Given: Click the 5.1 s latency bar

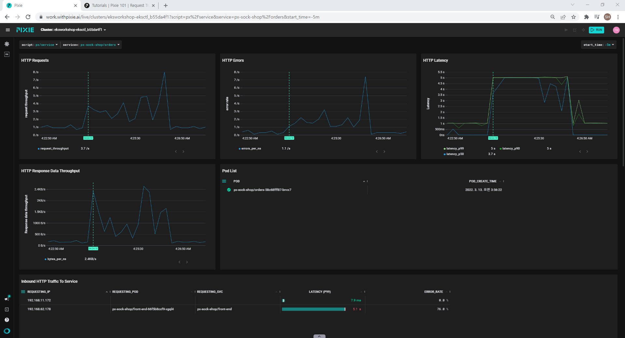Looking at the screenshot, I should point(313,309).
